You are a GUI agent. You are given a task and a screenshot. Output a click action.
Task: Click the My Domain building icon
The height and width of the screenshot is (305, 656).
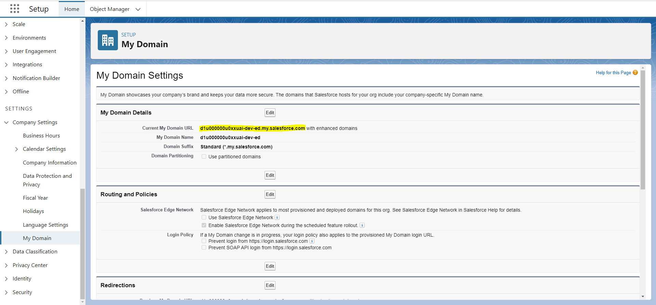pos(108,40)
